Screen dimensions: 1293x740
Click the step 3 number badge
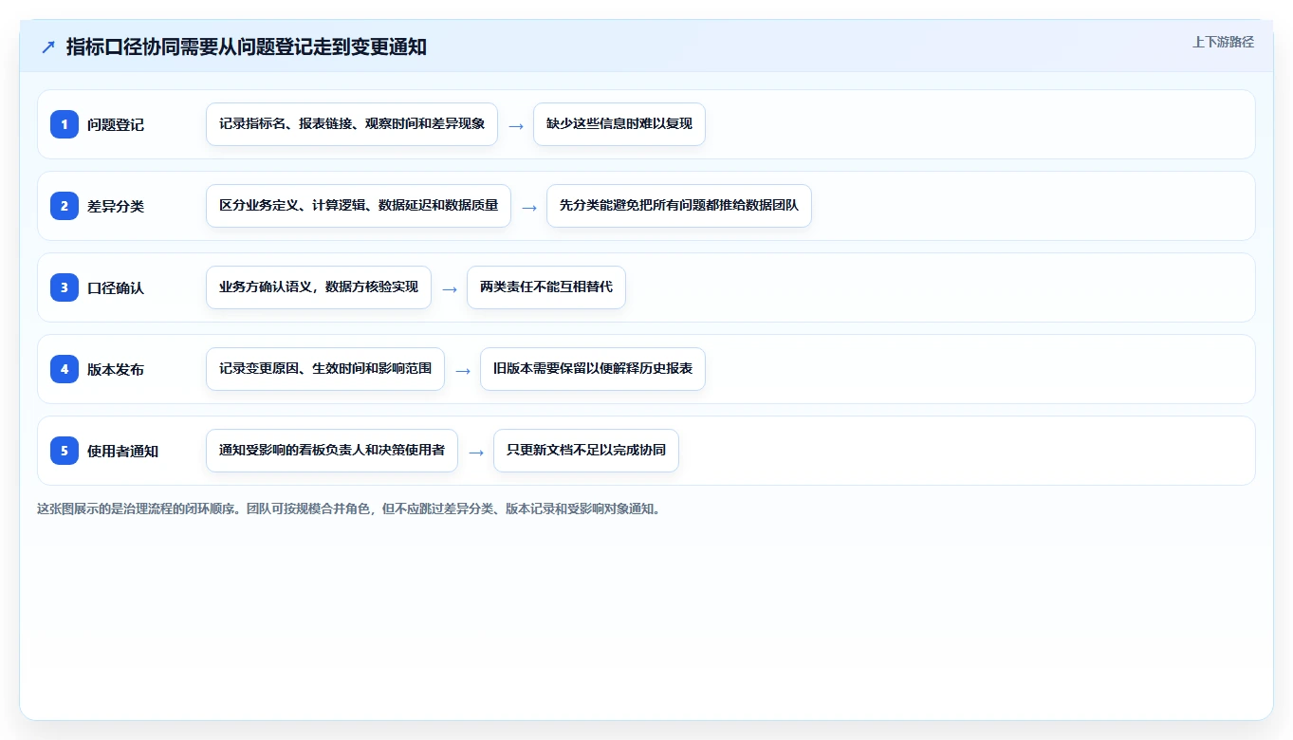65,287
